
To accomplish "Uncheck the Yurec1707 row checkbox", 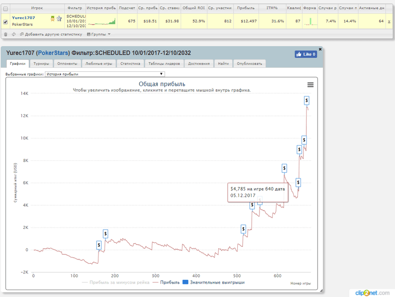I will (x=6, y=22).
